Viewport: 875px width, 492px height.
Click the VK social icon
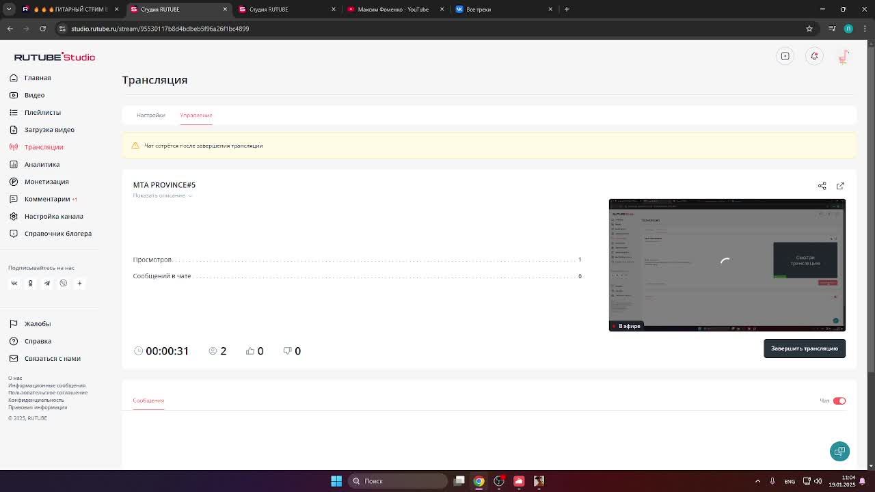pyautogui.click(x=14, y=283)
